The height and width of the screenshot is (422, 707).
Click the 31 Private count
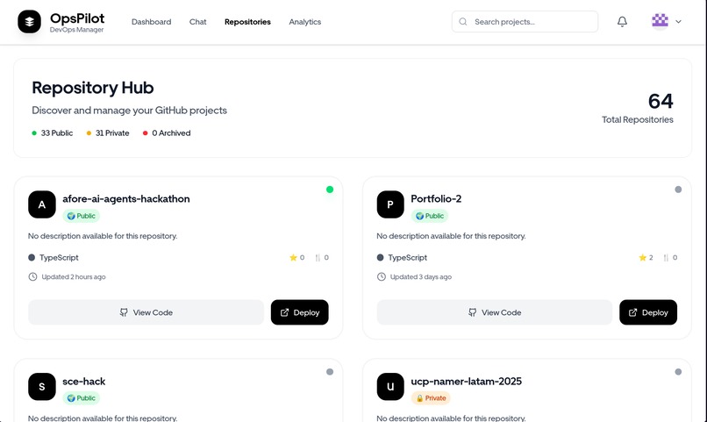[112, 133]
